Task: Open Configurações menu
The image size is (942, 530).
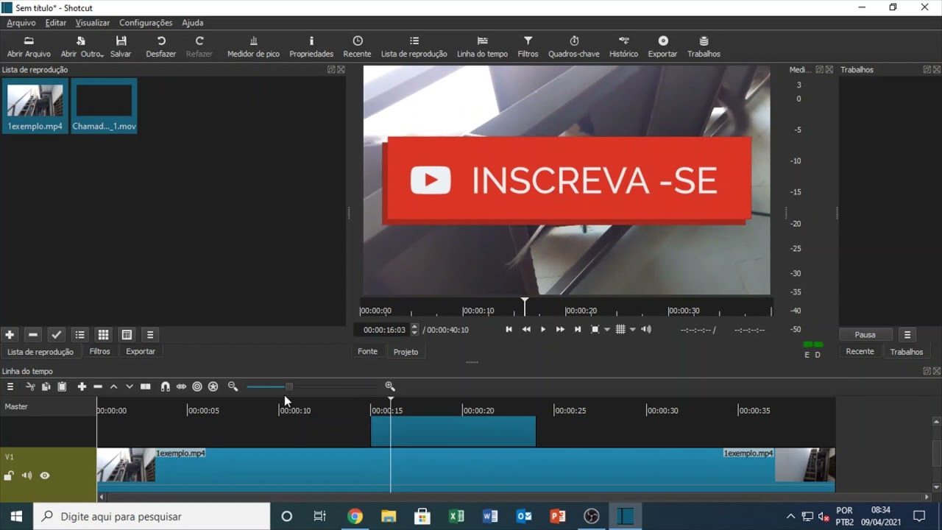Action: (x=146, y=23)
